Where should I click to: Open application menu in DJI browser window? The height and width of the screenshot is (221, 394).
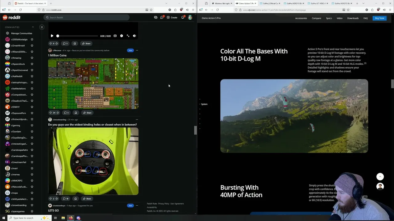pos(390,10)
